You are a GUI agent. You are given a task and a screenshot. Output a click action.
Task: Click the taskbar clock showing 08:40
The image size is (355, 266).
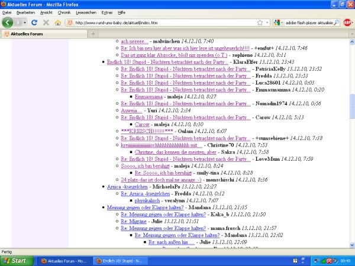tap(346, 261)
